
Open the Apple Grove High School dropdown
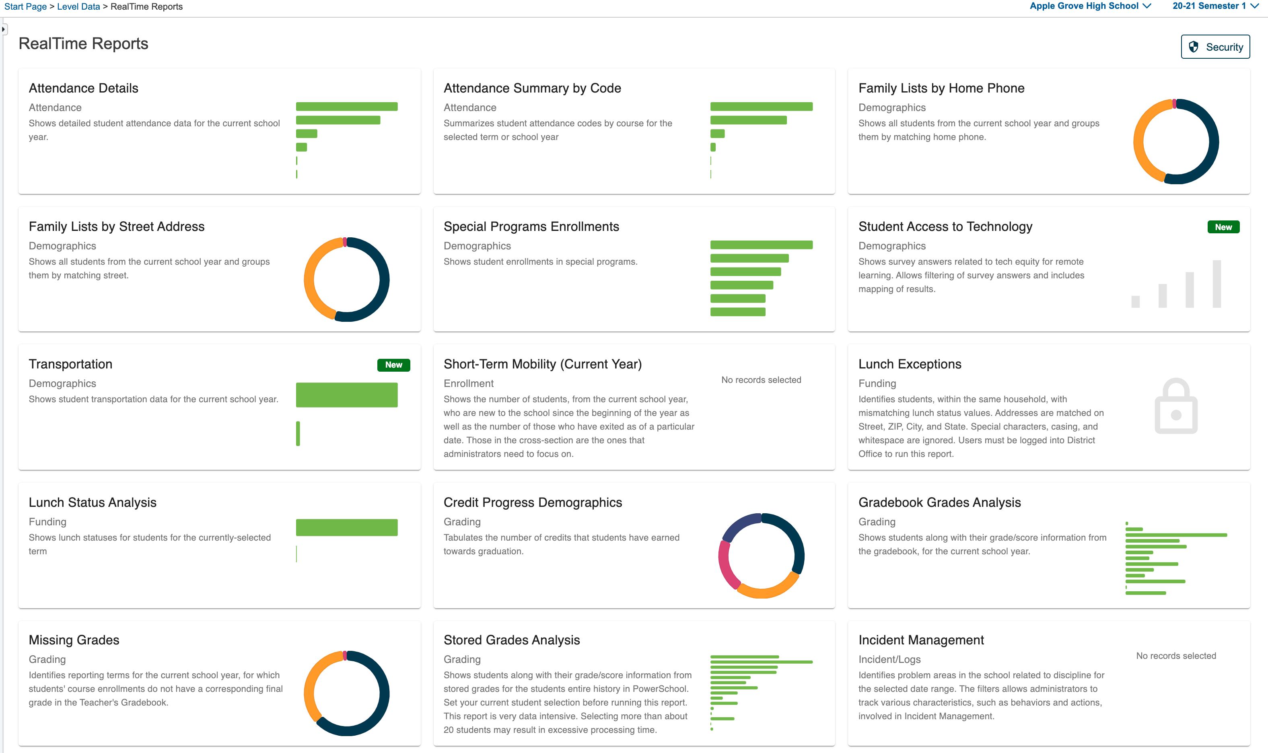(1090, 6)
